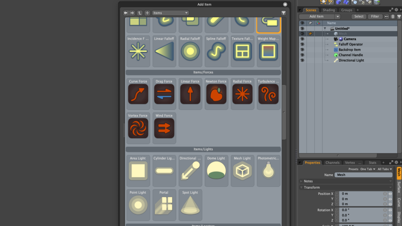Screen dimensions: 402x226
Task: Click the Position X value field
Action: point(362,194)
